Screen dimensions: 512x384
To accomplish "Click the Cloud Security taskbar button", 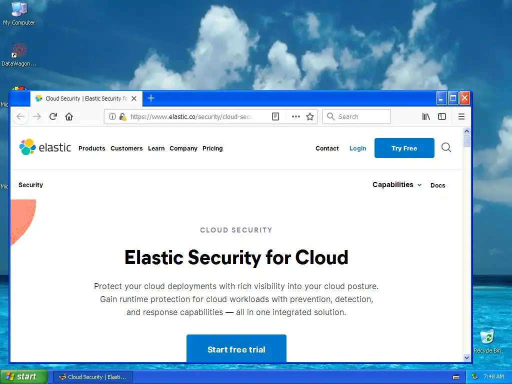I will [93, 377].
